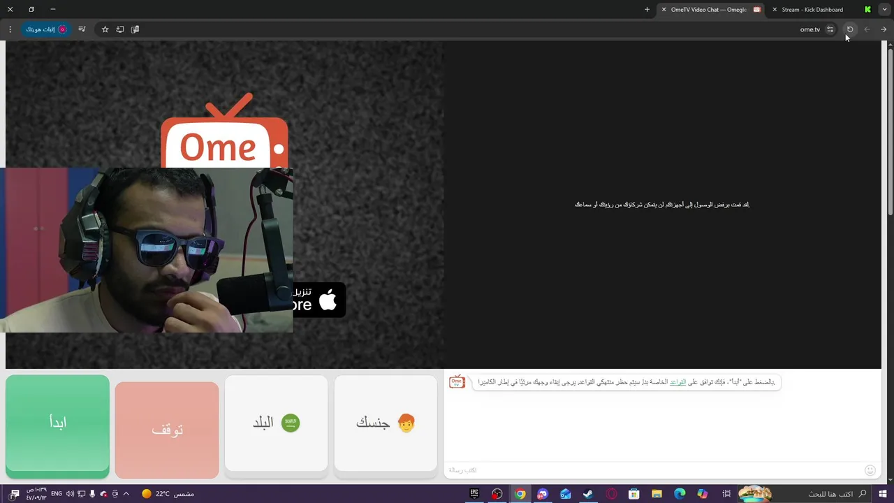Open the tab search dropdown arrow
The width and height of the screenshot is (894, 503).
(x=884, y=10)
